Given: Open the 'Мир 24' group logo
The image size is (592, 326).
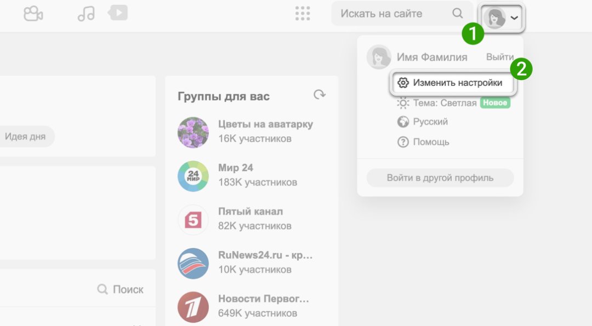Looking at the screenshot, I should click(x=193, y=176).
